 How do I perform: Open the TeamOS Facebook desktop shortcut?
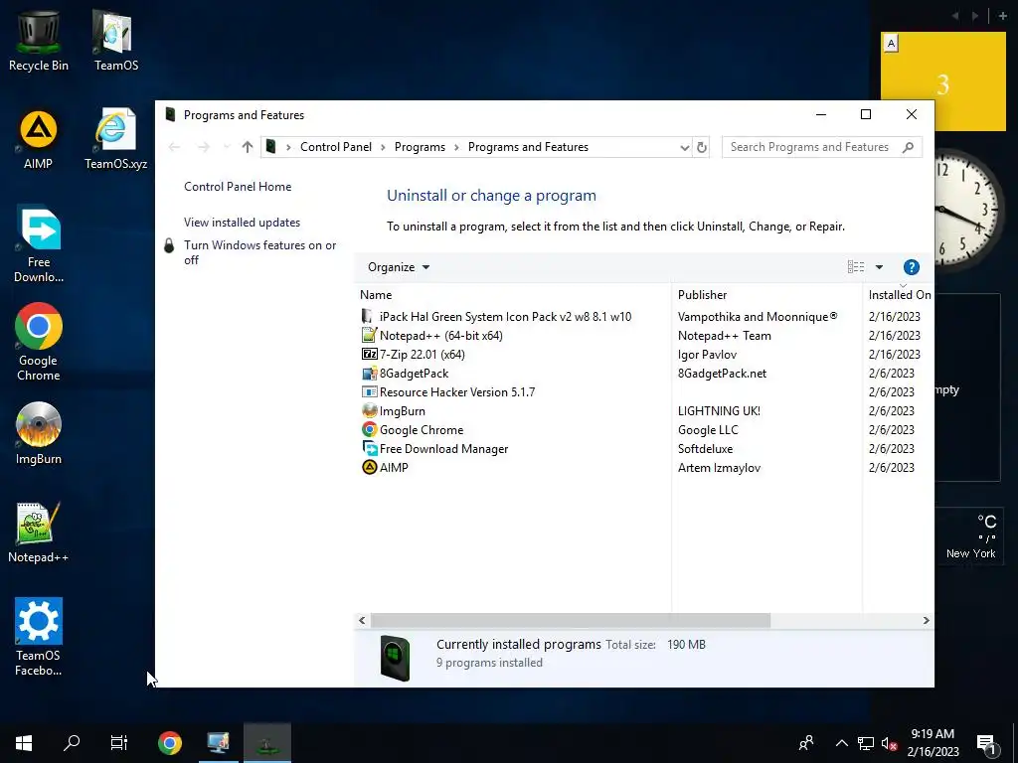point(39,637)
